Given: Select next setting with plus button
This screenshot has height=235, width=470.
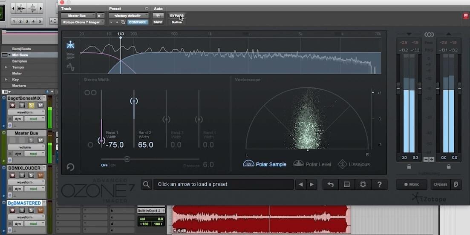Looking at the screenshot, I should coord(117,22).
